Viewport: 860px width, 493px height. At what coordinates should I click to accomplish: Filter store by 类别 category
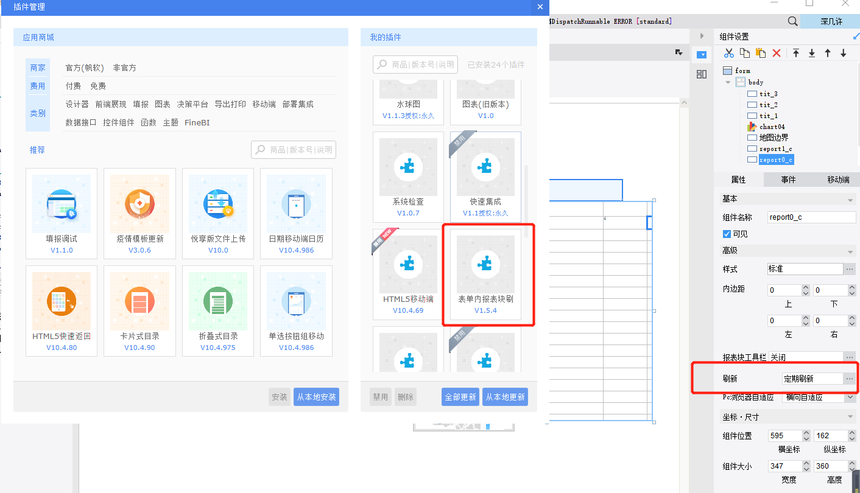pyautogui.click(x=38, y=113)
